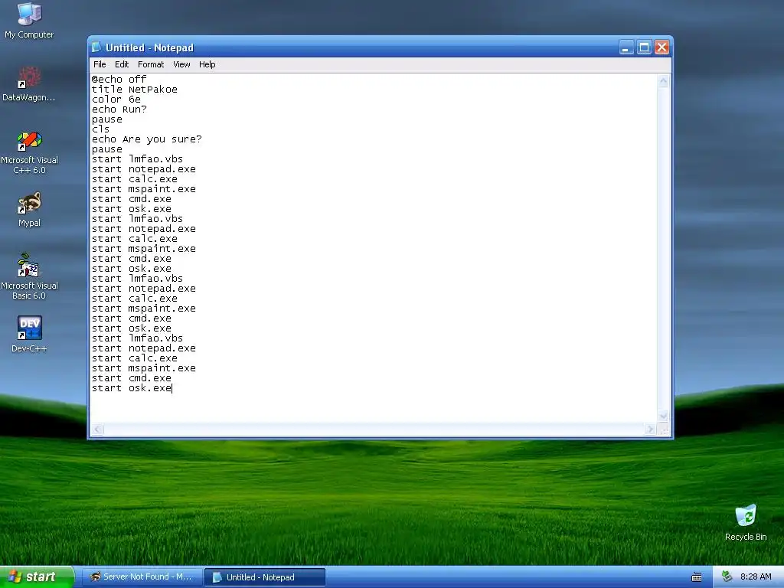Place cursor on '@echo off' line
This screenshot has width=784, height=588.
pyautogui.click(x=119, y=80)
